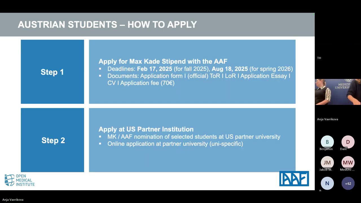Click the N participant avatar
Image resolution: width=361 pixels, height=203 pixels.
[x=327, y=183]
